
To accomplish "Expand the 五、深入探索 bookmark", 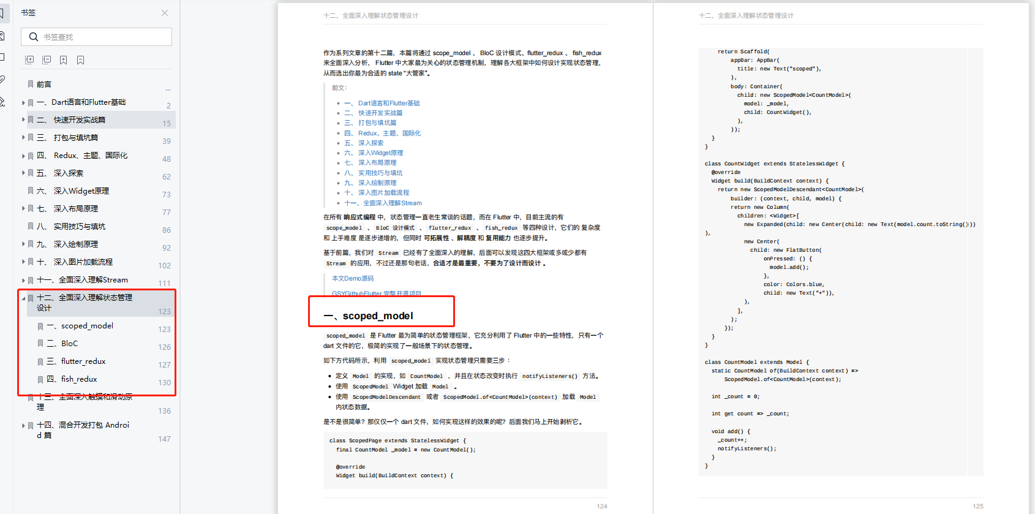I will 24,173.
